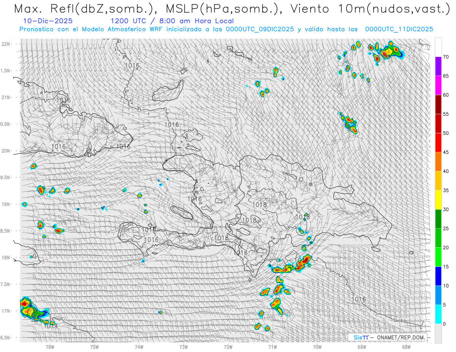Image resolution: width=456 pixels, height=352 pixels.
Task: Select the gold 35-40 dBZ colorbar segment
Action: point(438,181)
